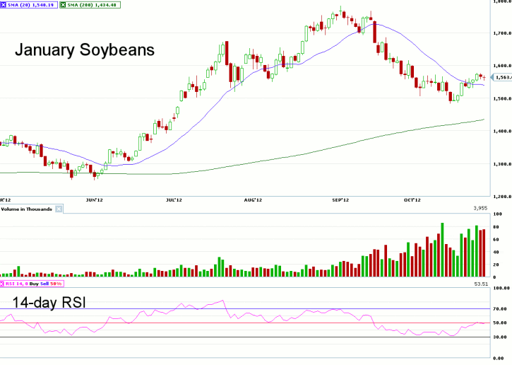Click the AUG'12 date label on time axis

pos(254,201)
